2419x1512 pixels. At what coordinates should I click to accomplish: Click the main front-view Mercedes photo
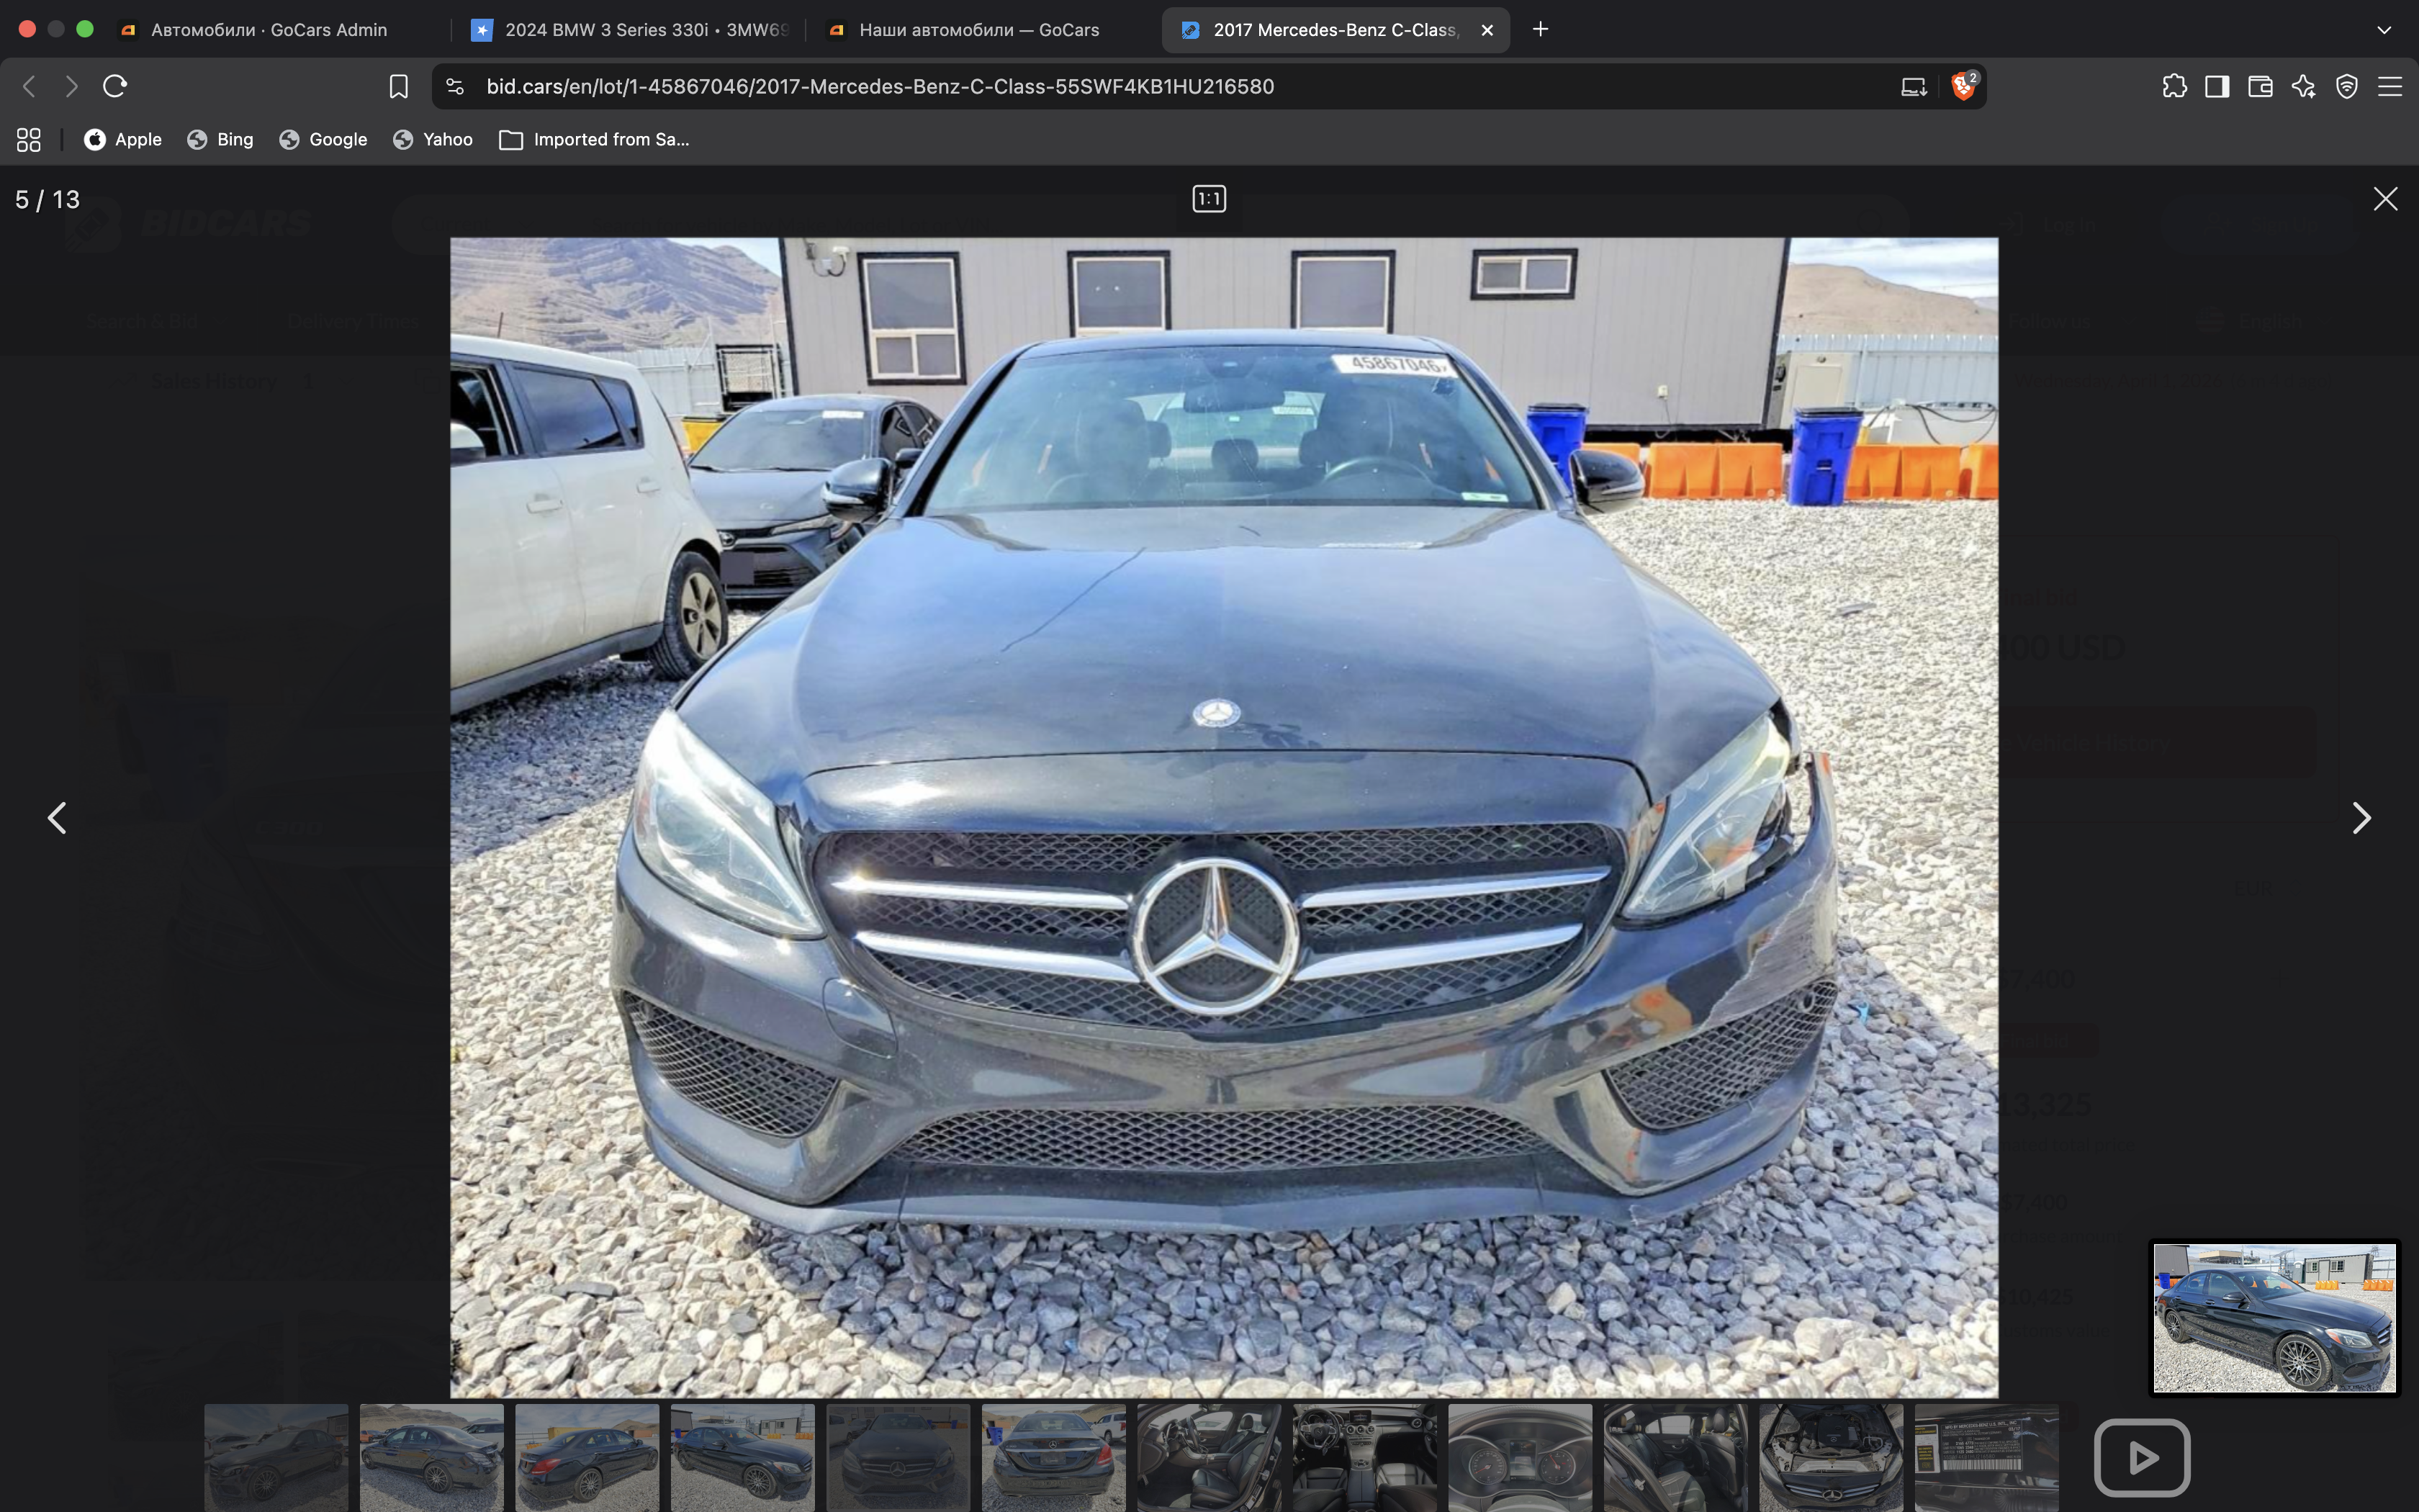point(1223,817)
